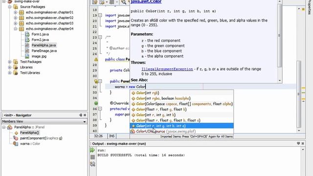
Task: Click in the code line 'warna = new Color'
Action: pyautogui.click(x=130, y=87)
